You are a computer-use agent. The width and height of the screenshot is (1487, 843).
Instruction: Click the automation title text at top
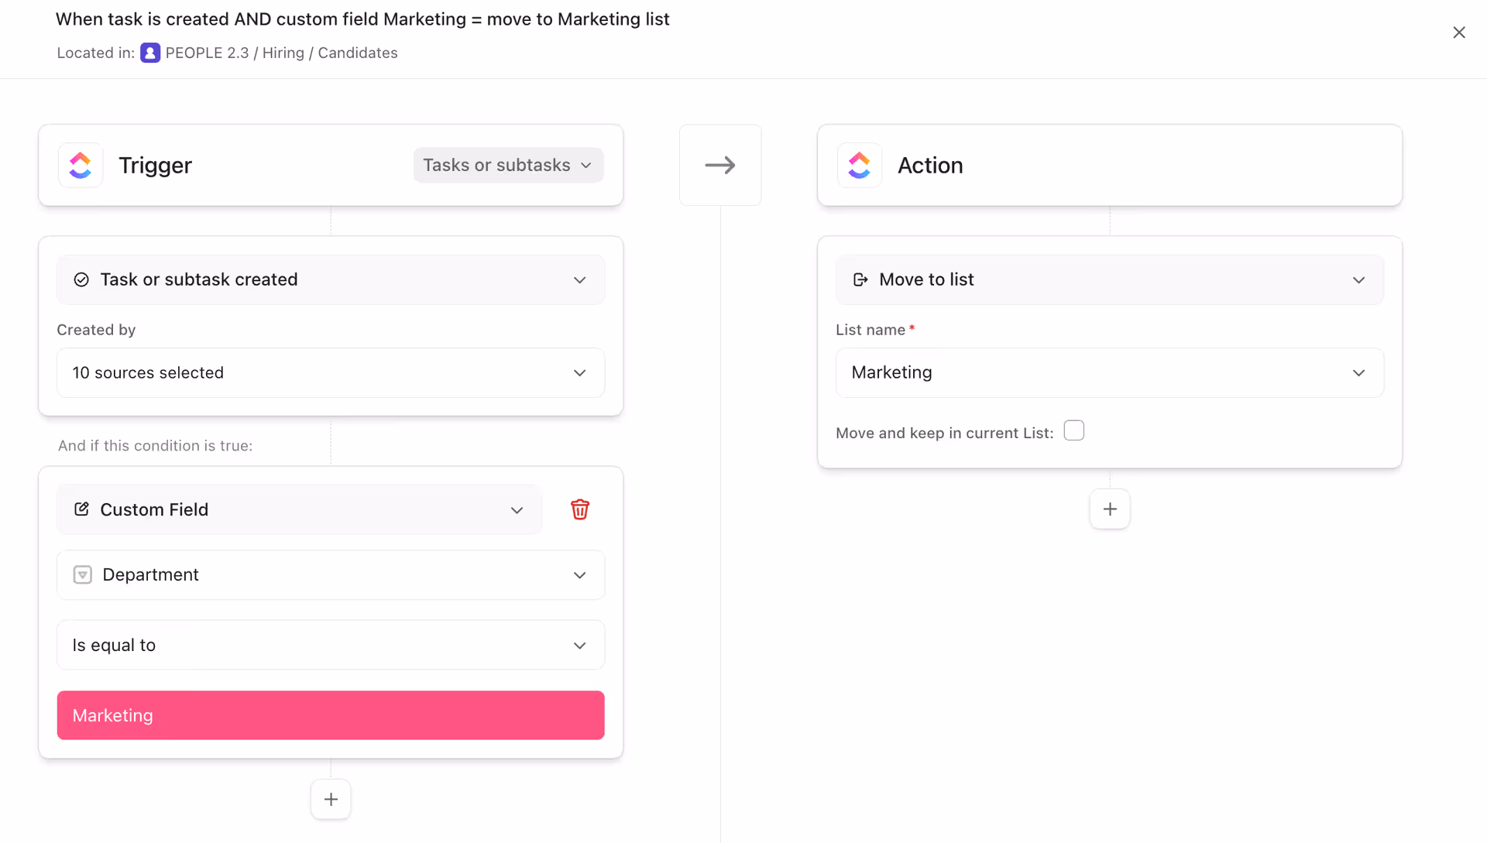(x=362, y=19)
